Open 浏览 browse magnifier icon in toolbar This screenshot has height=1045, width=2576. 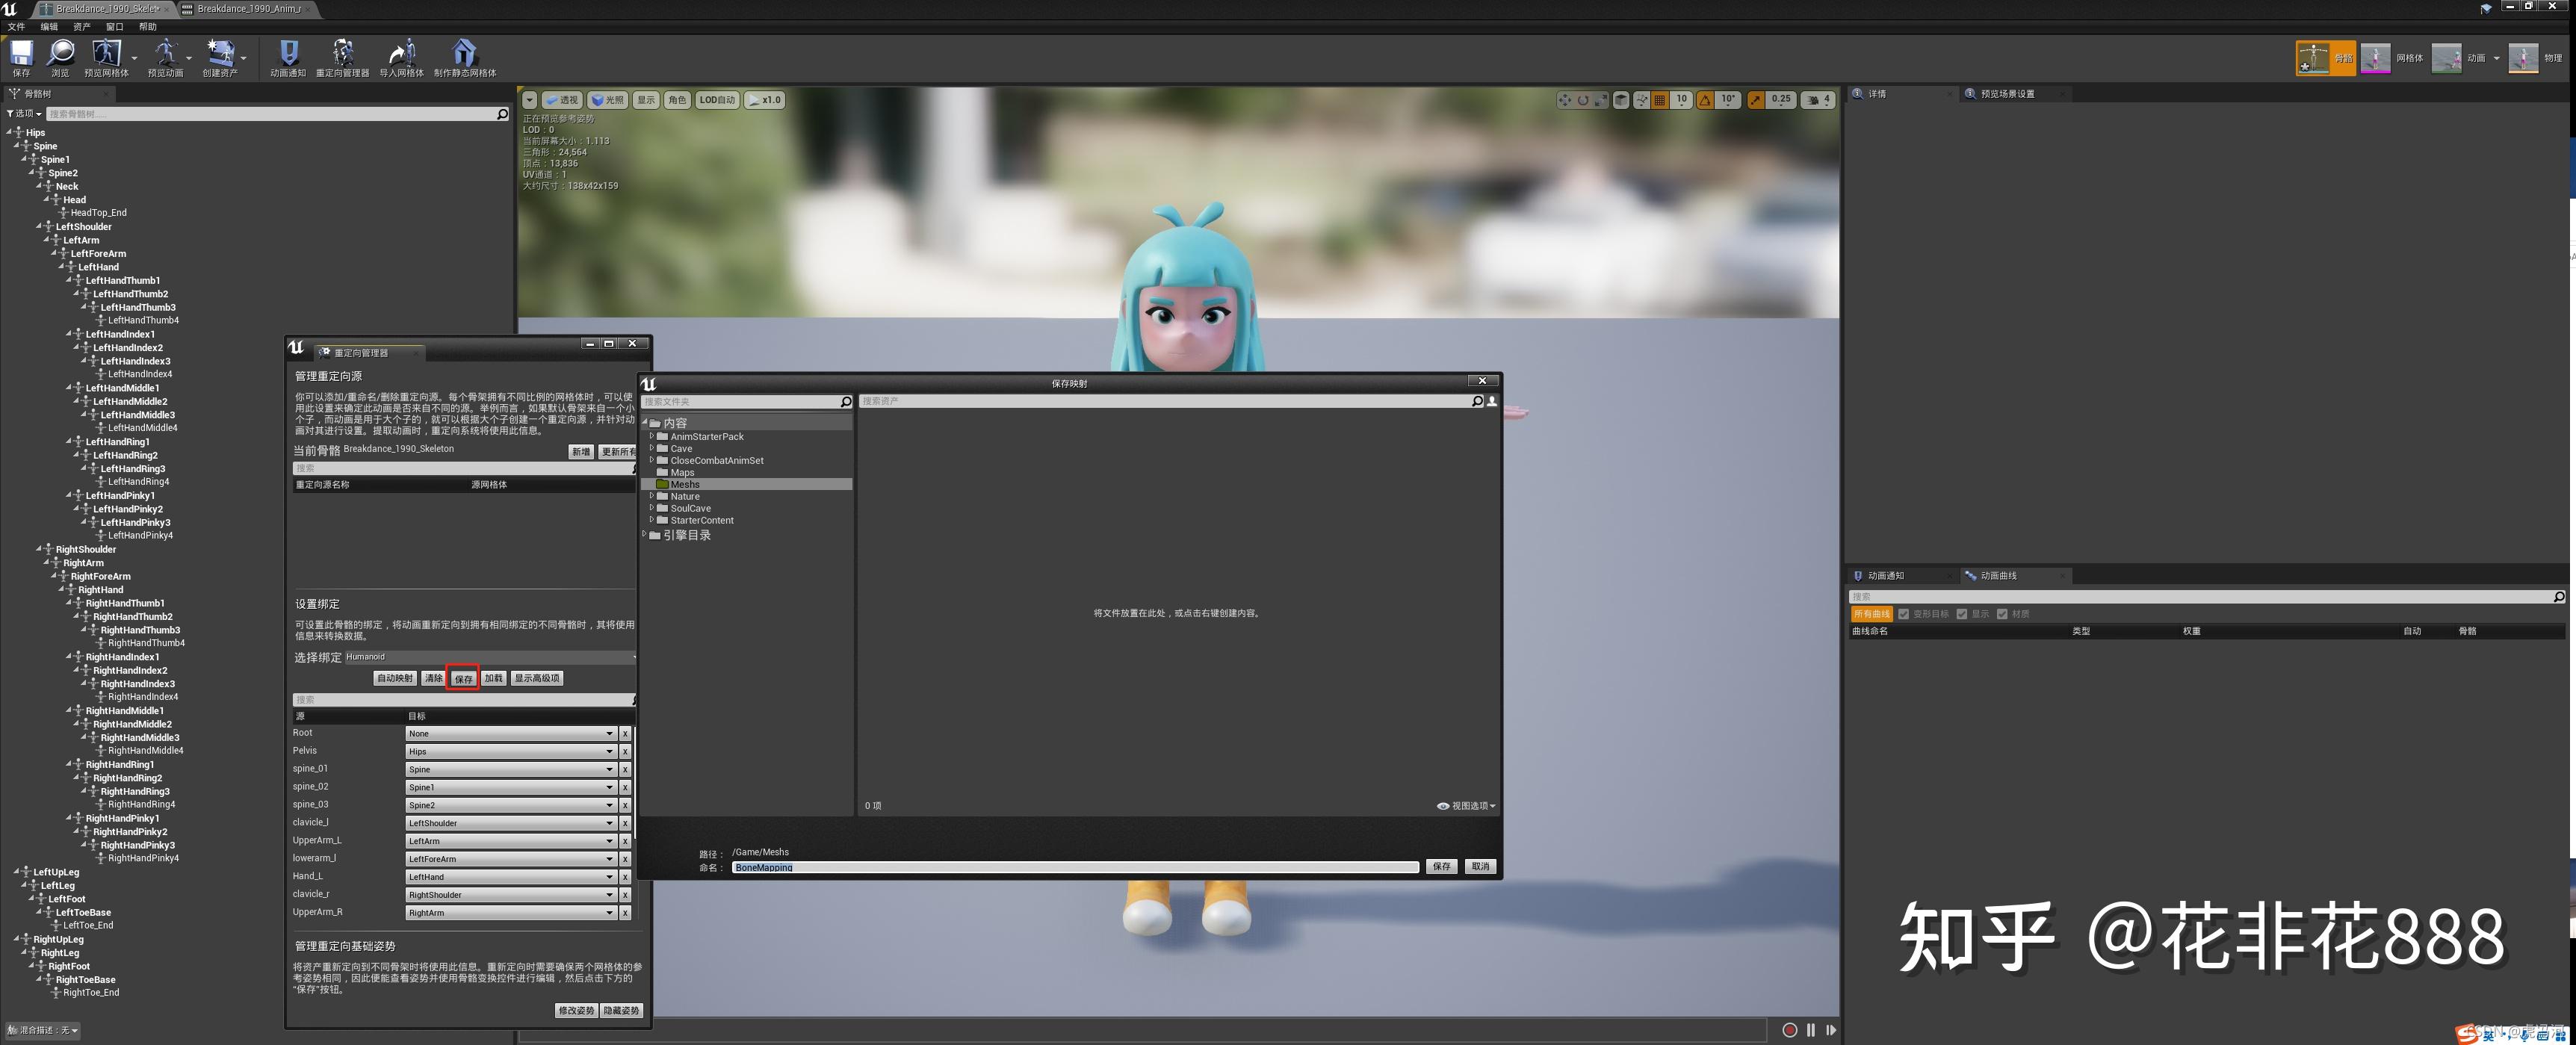(61, 54)
